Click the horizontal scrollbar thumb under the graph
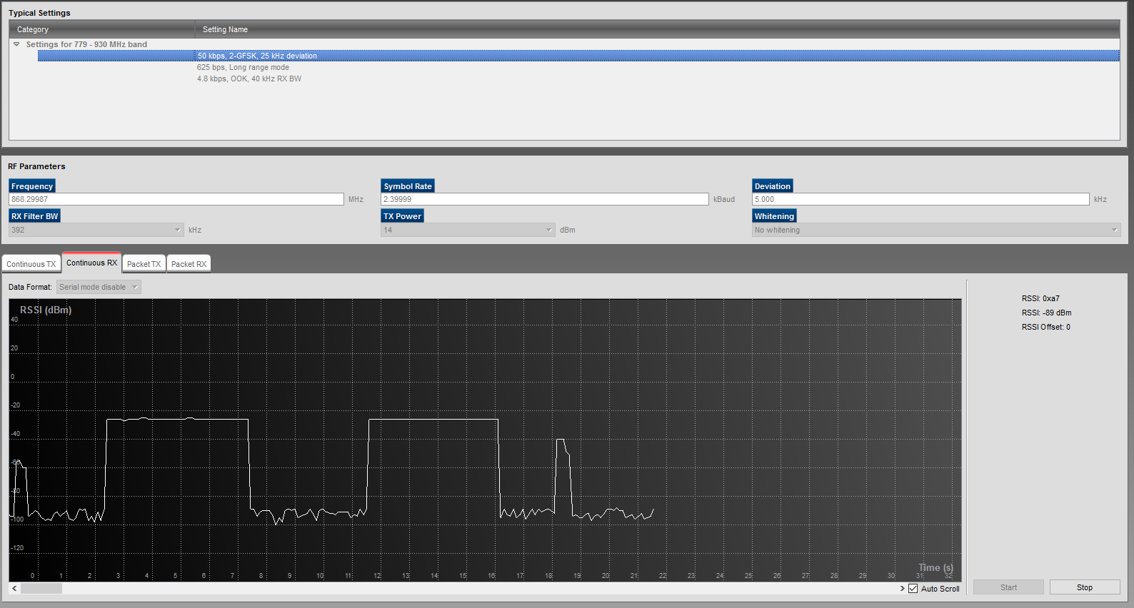Viewport: 1134px width, 608px height. (41, 589)
